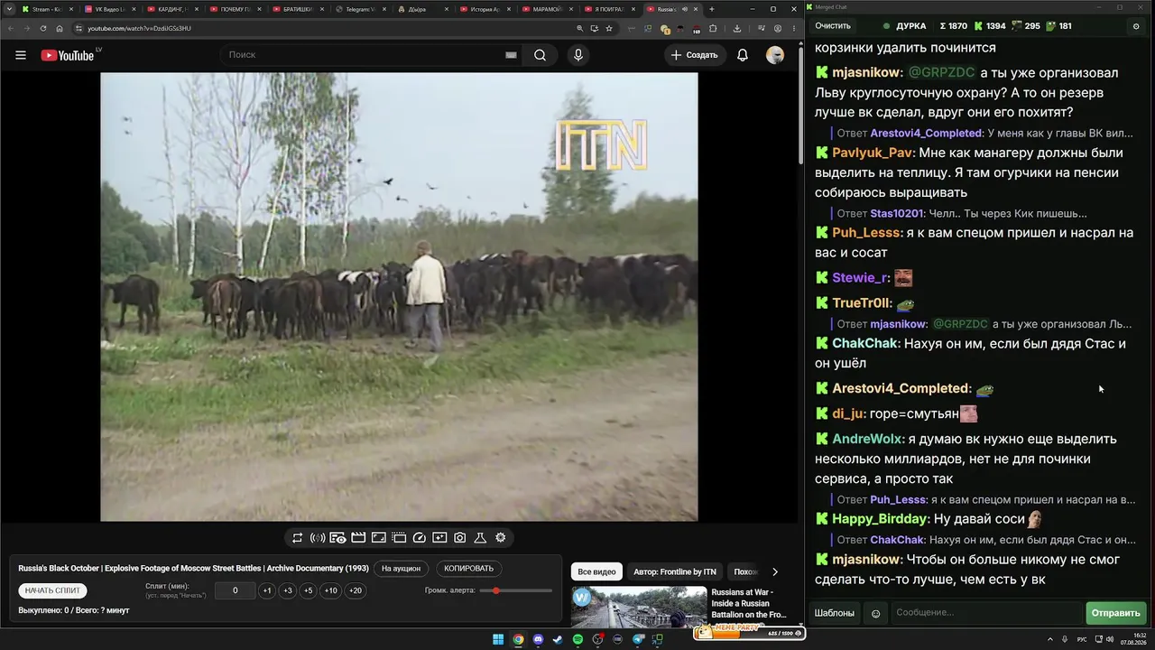Select the 'Все видео' filter chip
This screenshot has width=1155, height=650.
(596, 571)
